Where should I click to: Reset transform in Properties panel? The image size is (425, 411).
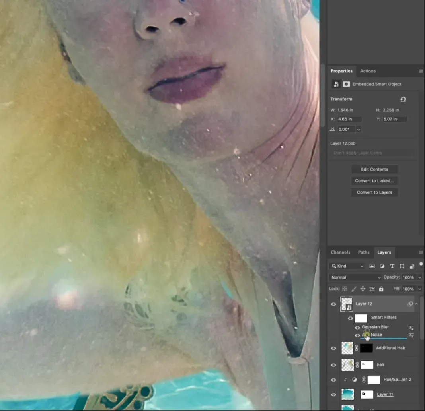pos(403,99)
